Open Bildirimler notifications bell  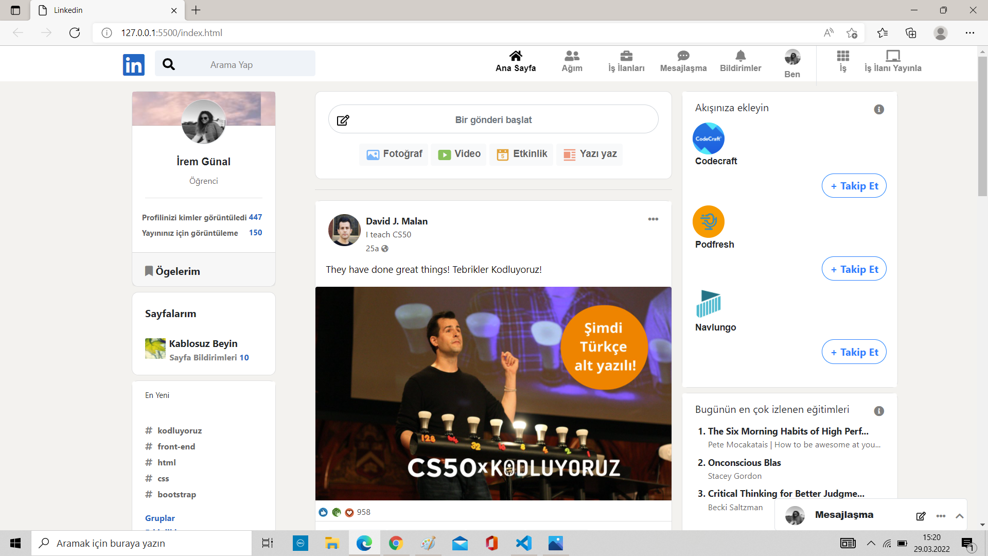[740, 56]
